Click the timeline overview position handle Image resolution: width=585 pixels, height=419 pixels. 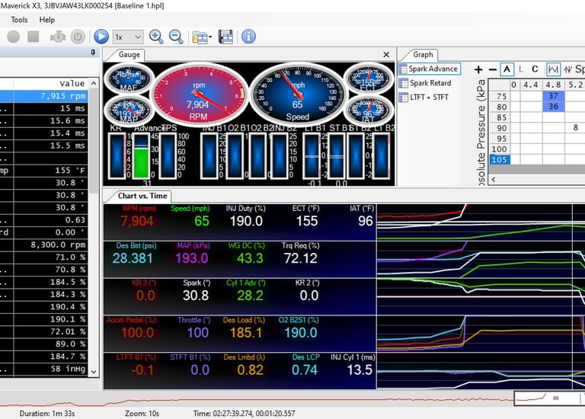click(x=555, y=398)
